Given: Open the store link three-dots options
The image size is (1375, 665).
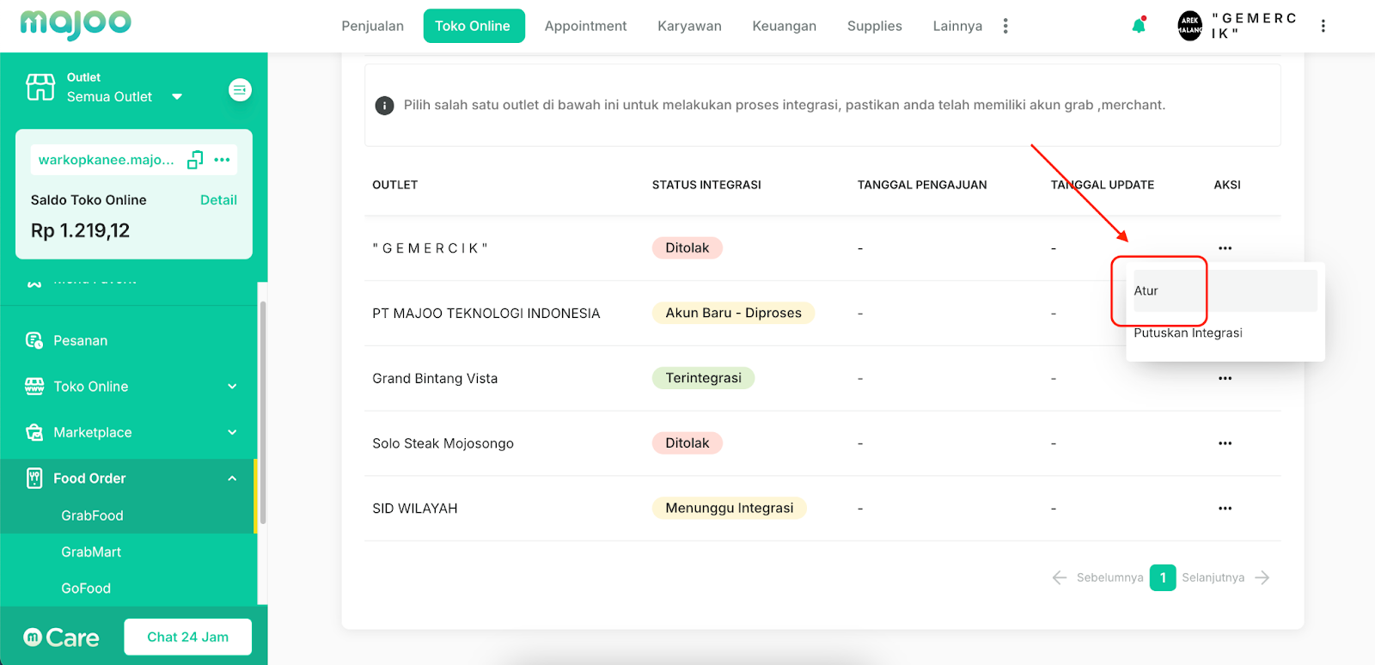Looking at the screenshot, I should [x=223, y=160].
